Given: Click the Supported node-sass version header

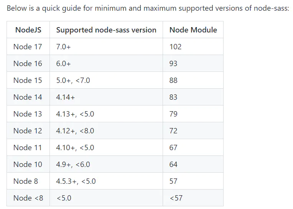Looking at the screenshot, I should pyautogui.click(x=106, y=30).
